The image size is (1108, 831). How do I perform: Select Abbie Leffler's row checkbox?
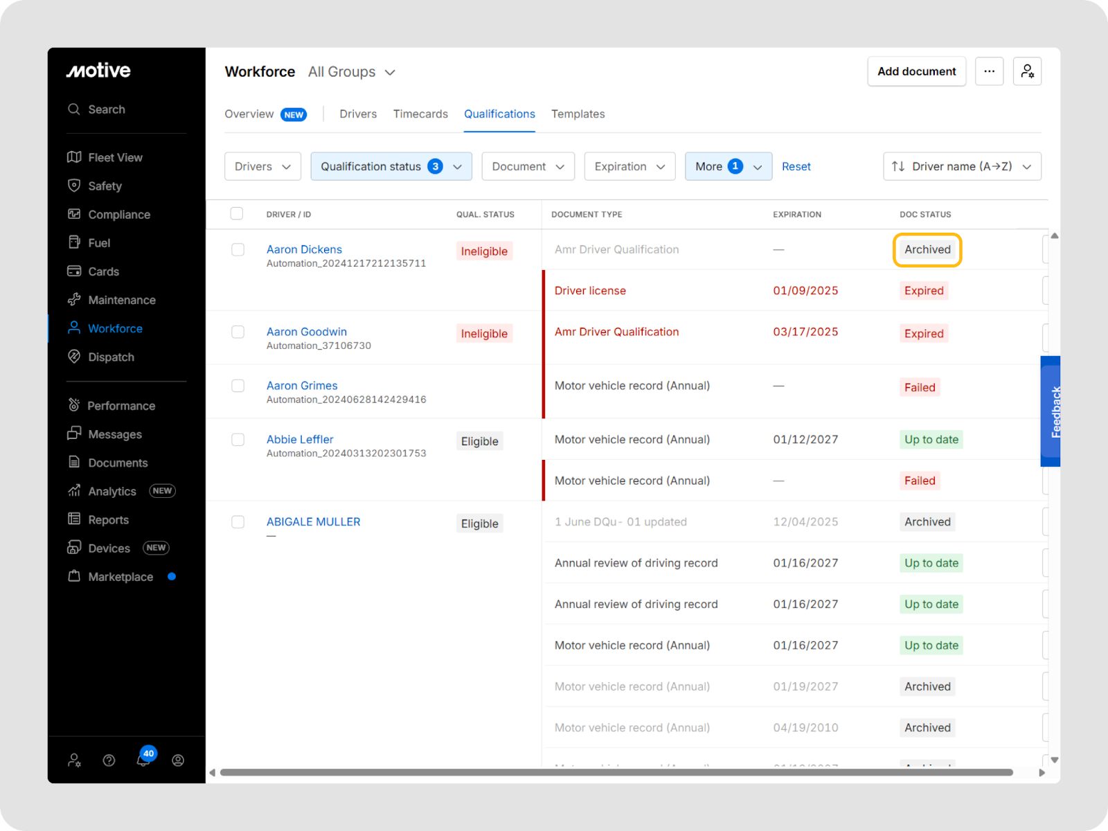[x=238, y=440]
